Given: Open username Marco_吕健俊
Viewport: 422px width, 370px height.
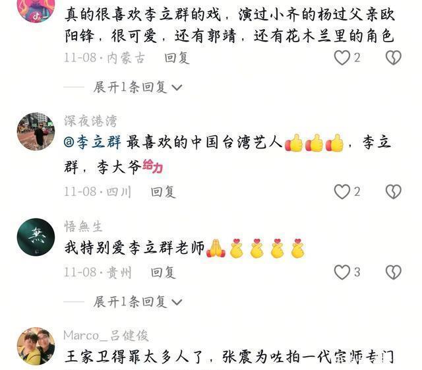Looking at the screenshot, I should (x=106, y=336).
